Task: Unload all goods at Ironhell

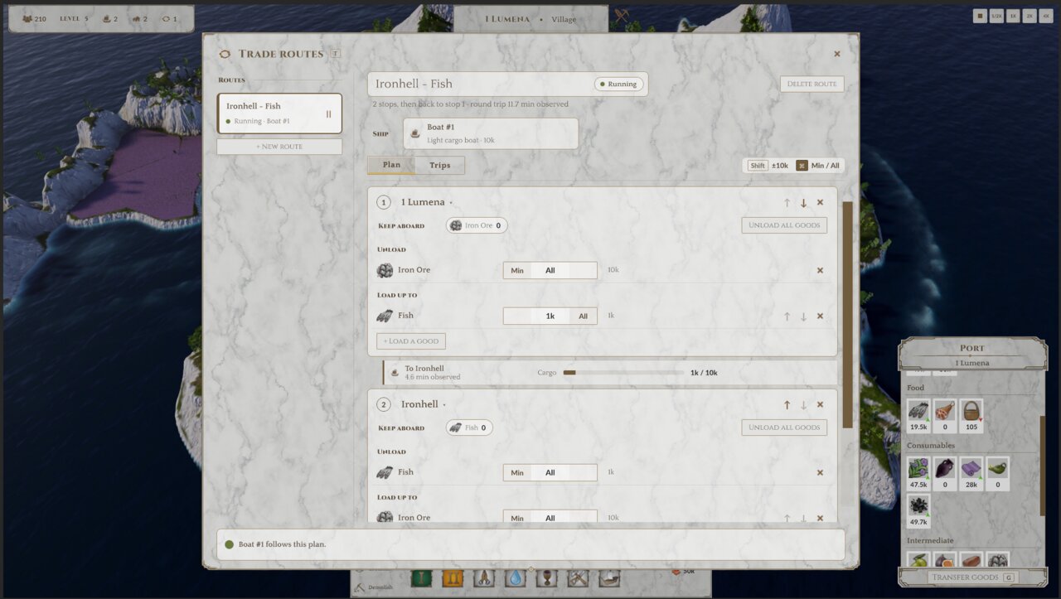Action: tap(784, 428)
